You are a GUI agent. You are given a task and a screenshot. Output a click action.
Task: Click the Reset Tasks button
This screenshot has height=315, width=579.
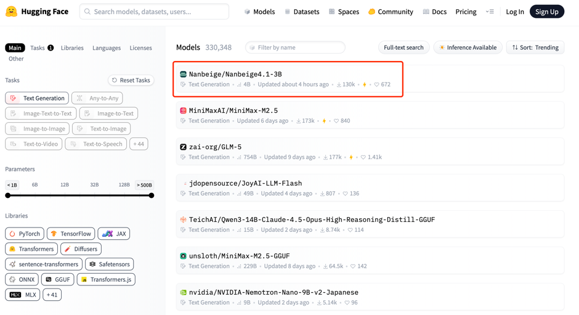[x=131, y=80]
